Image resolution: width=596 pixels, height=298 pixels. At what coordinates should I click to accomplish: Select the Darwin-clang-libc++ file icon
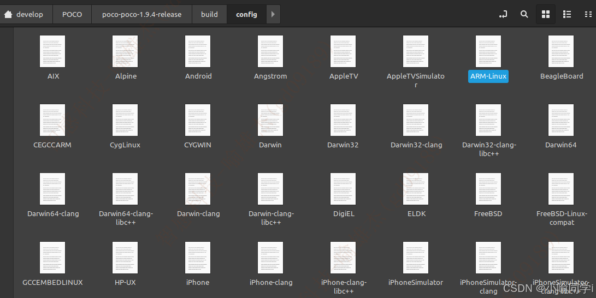pyautogui.click(x=270, y=189)
